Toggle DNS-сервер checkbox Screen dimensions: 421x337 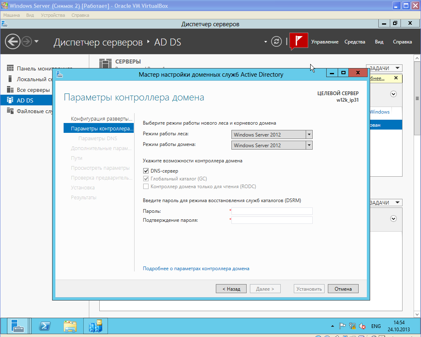point(146,171)
